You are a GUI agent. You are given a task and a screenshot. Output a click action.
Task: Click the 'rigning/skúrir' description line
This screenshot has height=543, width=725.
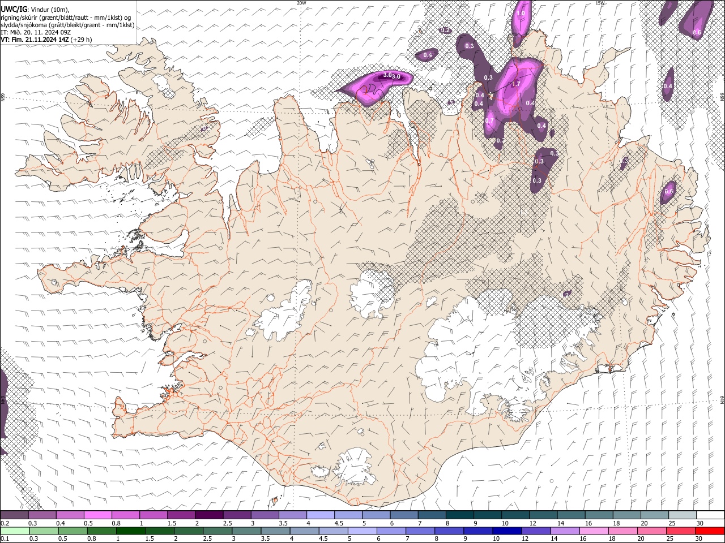pos(66,17)
